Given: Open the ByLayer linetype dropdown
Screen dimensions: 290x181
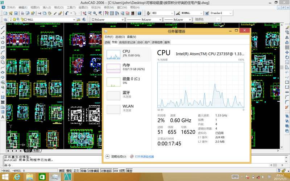Looking at the screenshot, I should 160,20.
